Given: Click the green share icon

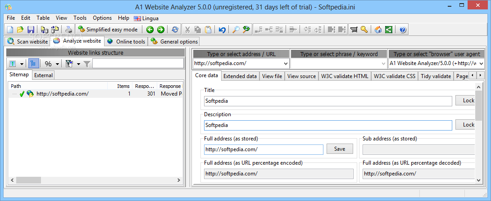Looking at the screenshot, I should [x=389, y=30].
